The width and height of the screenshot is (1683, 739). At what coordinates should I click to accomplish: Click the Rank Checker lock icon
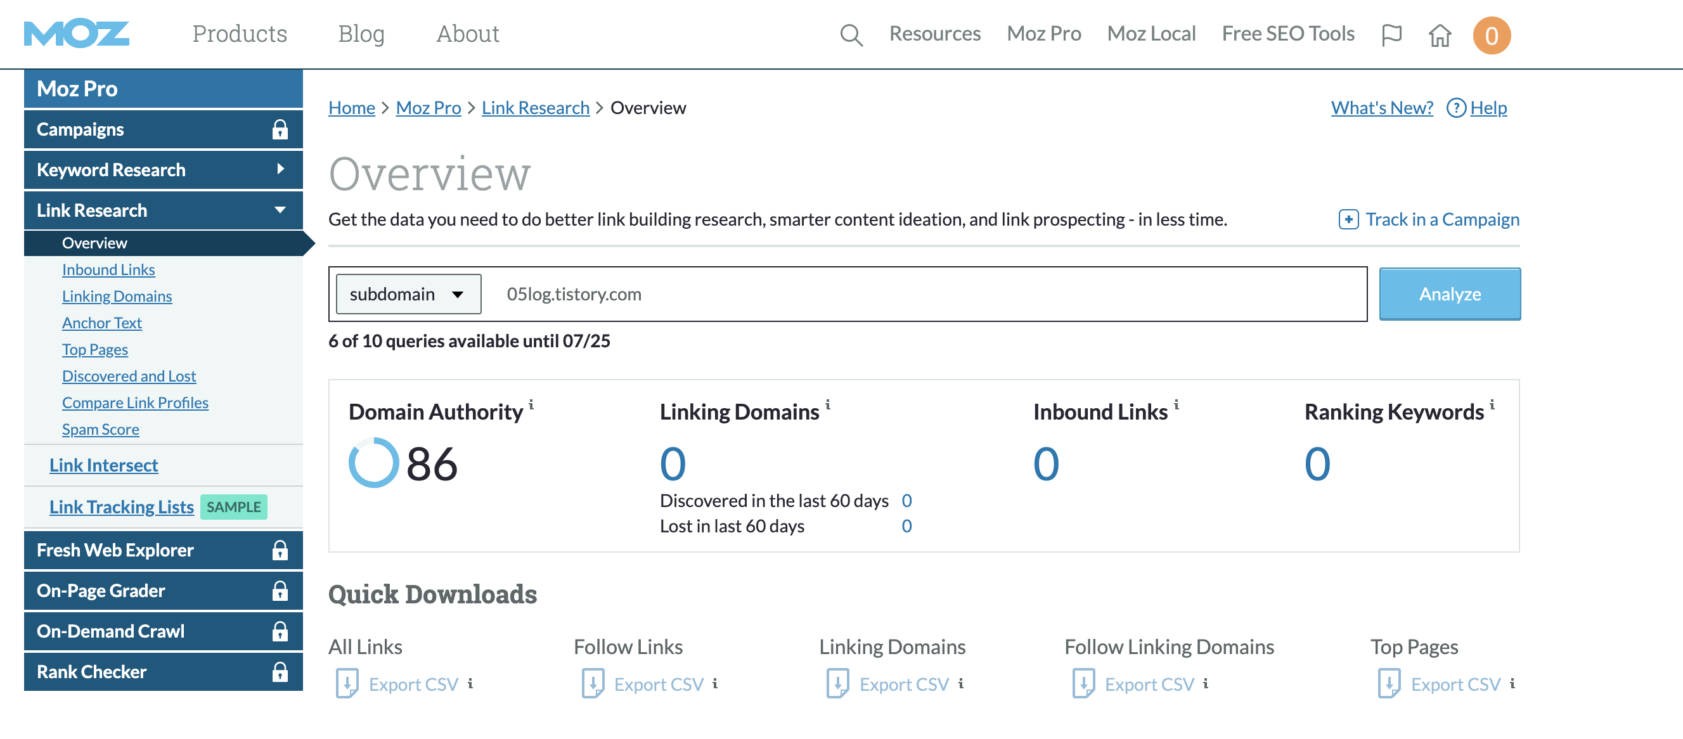click(x=280, y=672)
